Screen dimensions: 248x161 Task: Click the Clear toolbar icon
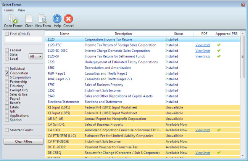pos(29,19)
